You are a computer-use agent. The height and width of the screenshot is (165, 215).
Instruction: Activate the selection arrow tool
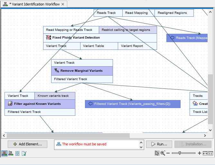[157, 153]
